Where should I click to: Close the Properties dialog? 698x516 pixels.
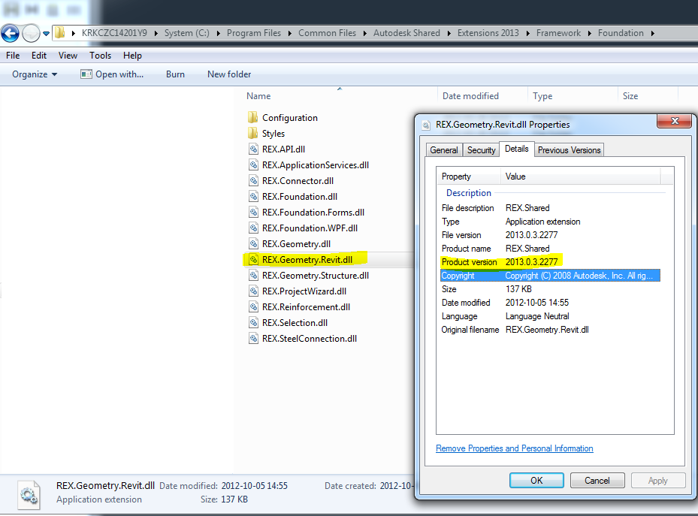pyautogui.click(x=675, y=121)
